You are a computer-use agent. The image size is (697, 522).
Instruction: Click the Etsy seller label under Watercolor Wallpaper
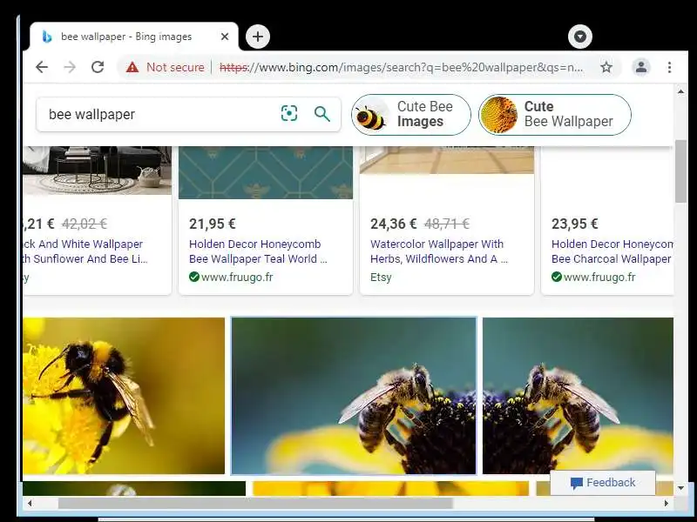(x=381, y=277)
